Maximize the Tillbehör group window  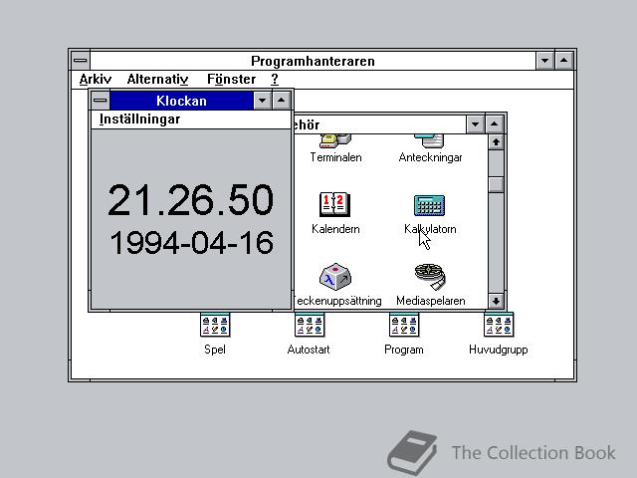pyautogui.click(x=495, y=124)
